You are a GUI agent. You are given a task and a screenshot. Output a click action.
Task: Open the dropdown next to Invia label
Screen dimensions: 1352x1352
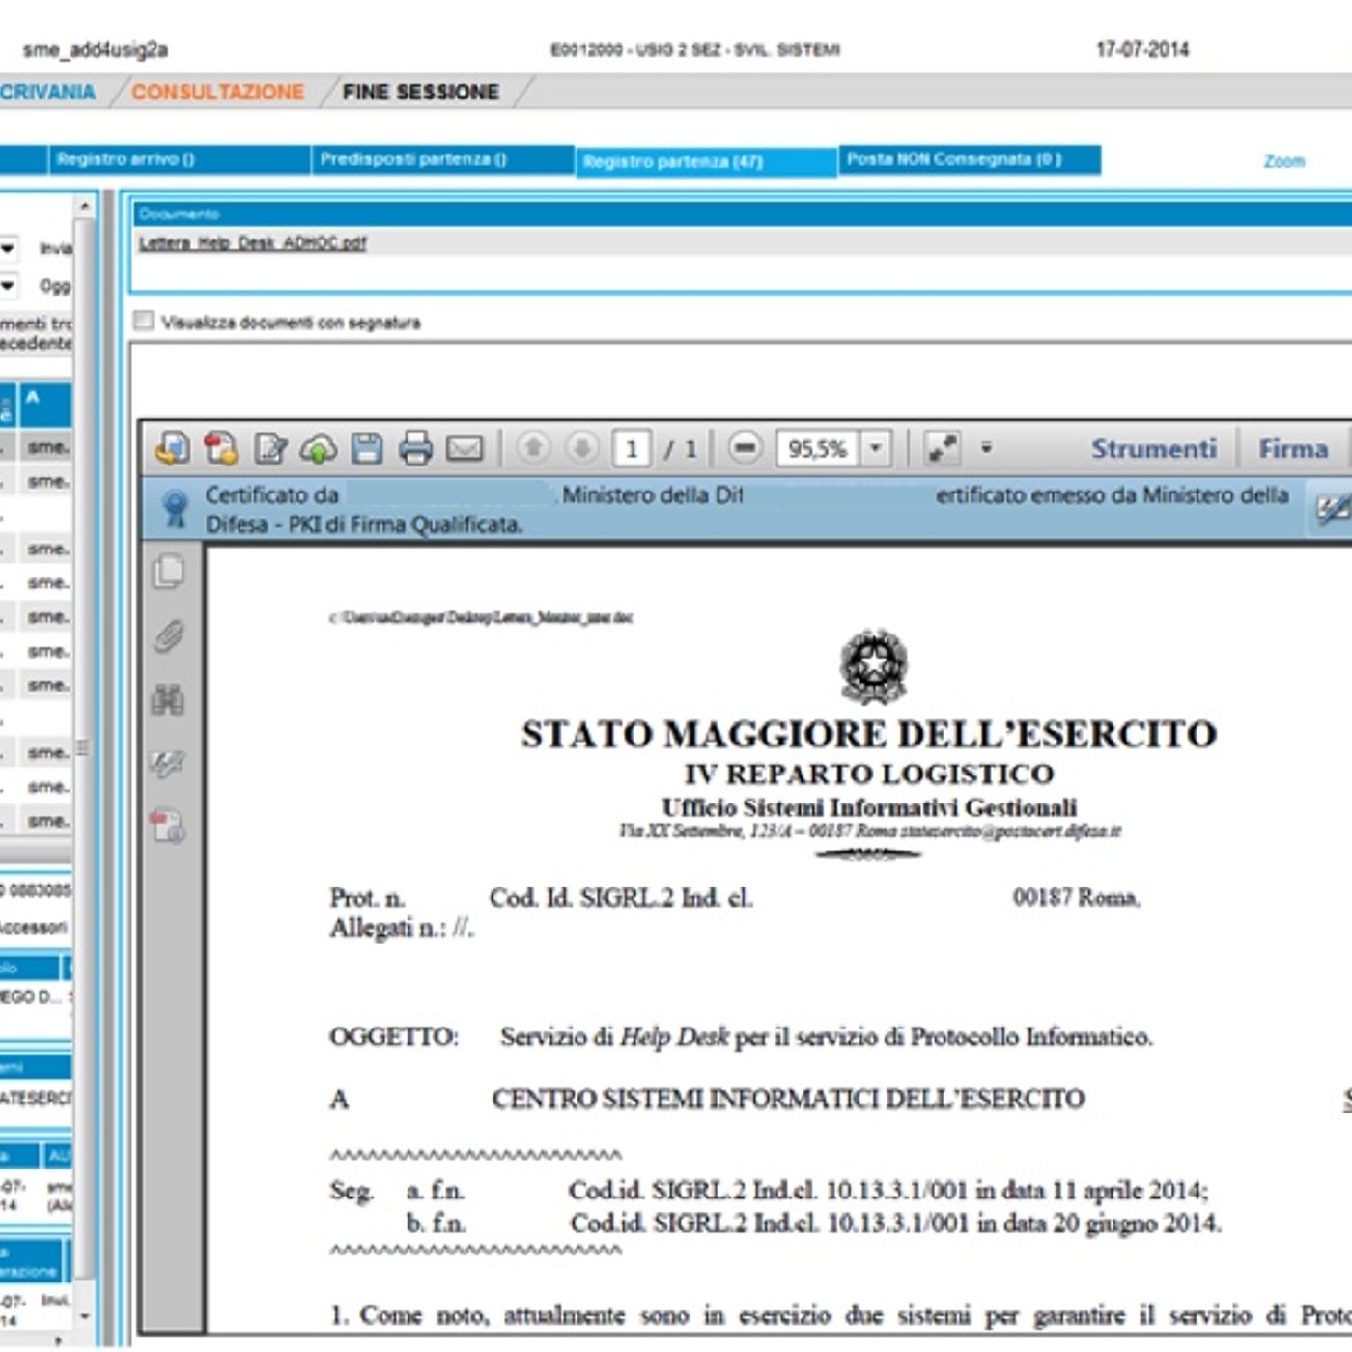tap(8, 248)
